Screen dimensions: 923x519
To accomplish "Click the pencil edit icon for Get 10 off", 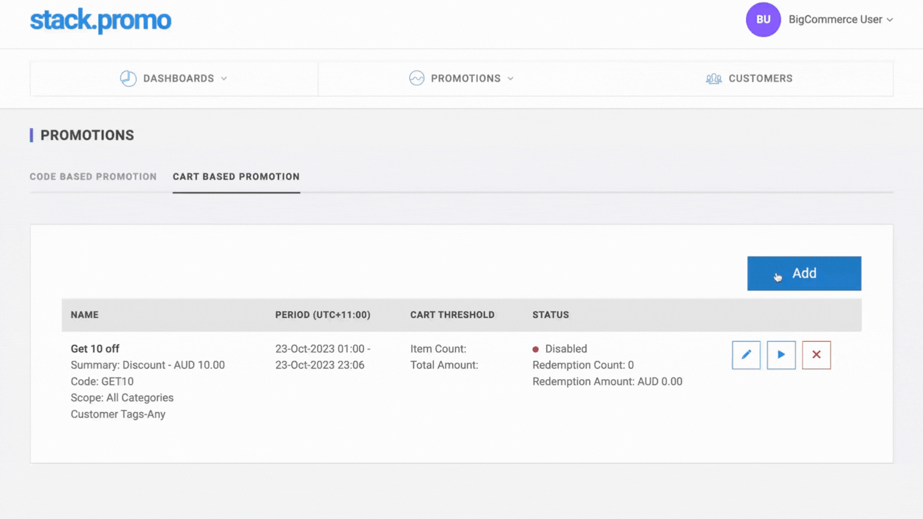I will point(746,355).
